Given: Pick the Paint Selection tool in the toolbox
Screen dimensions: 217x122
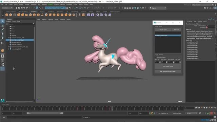Looking at the screenshot, I should pos(2,29).
